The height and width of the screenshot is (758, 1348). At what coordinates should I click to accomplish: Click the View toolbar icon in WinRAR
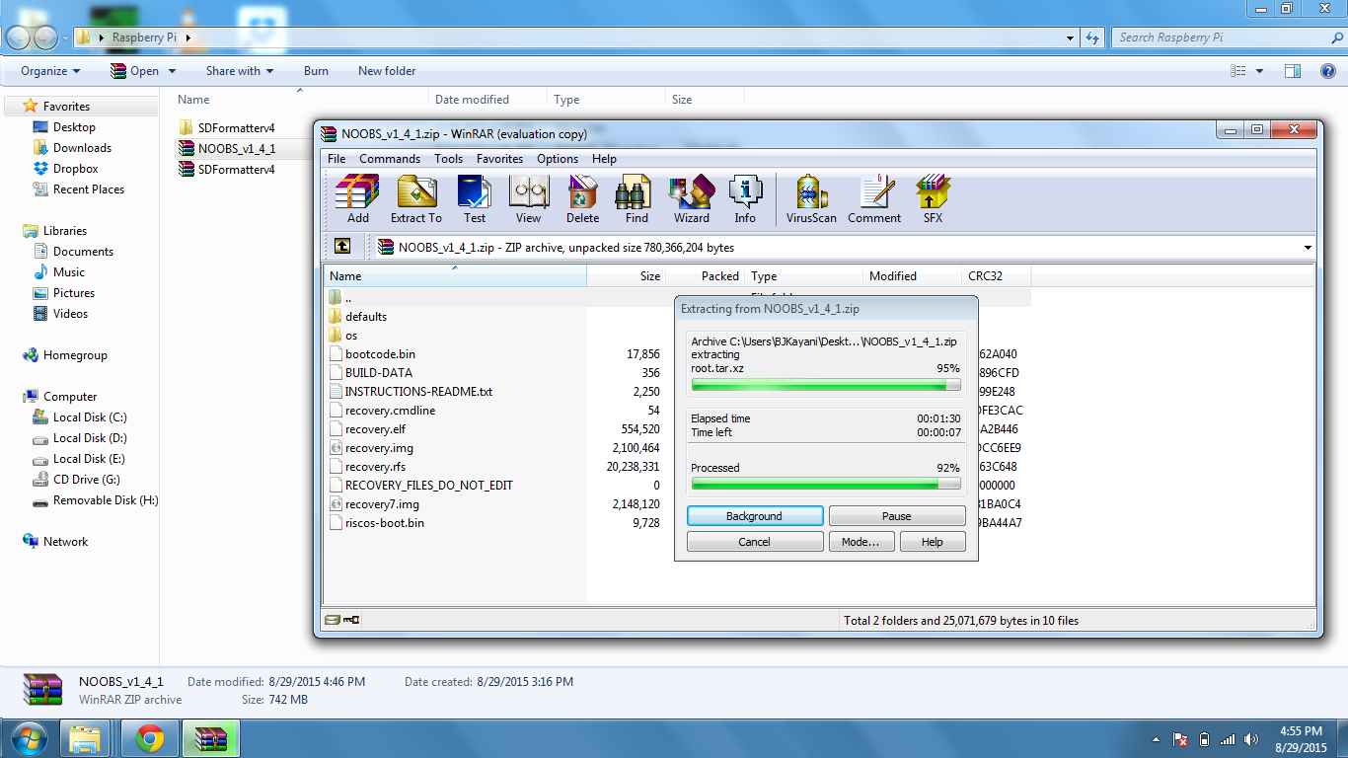pos(528,198)
